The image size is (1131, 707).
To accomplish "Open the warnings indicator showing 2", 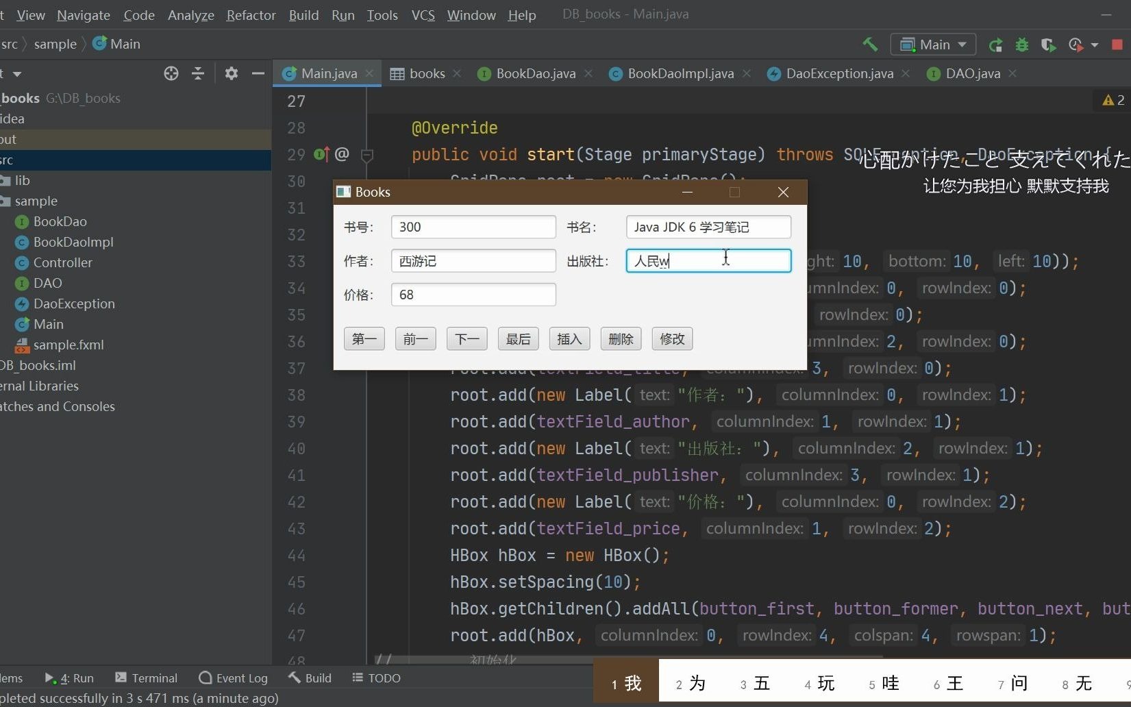I will pyautogui.click(x=1113, y=101).
